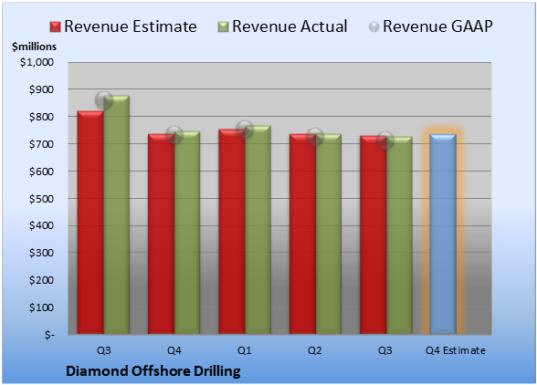Viewport: 537px width, 385px height.
Task: Click the blue Q4 Estimate bar
Action: [443, 234]
